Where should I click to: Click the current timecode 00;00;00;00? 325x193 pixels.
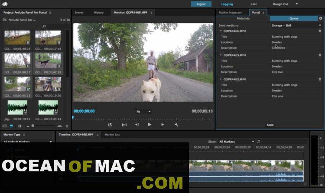(x=84, y=111)
